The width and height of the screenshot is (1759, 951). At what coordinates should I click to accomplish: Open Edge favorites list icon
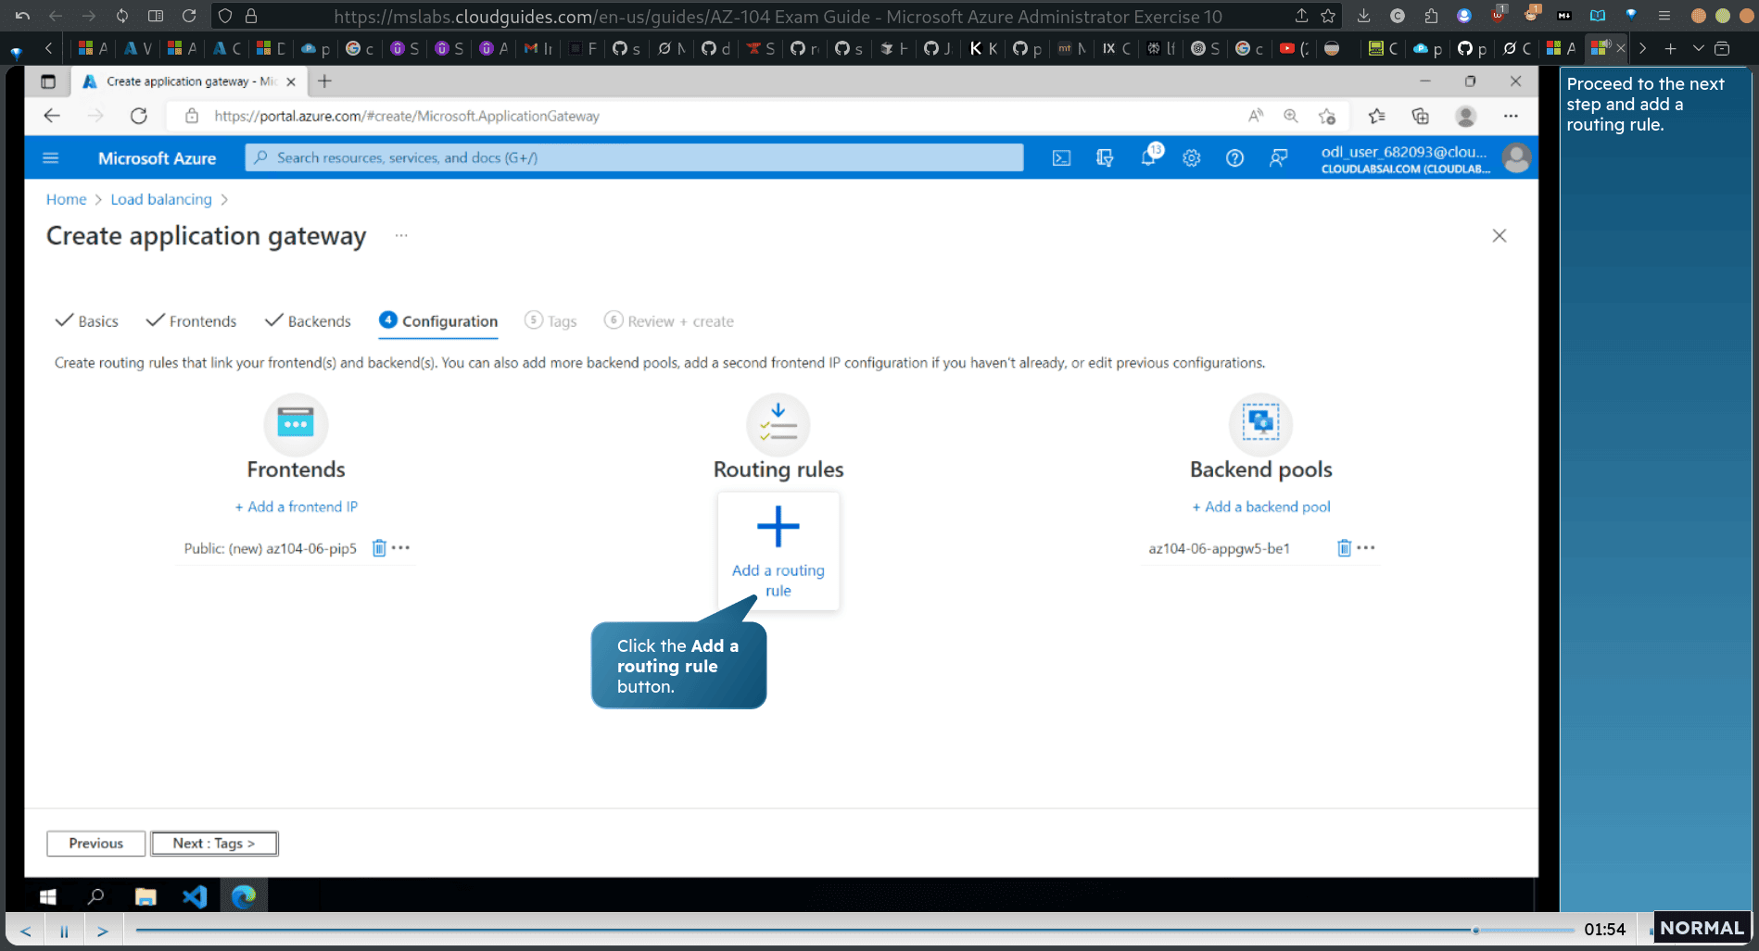(1377, 116)
